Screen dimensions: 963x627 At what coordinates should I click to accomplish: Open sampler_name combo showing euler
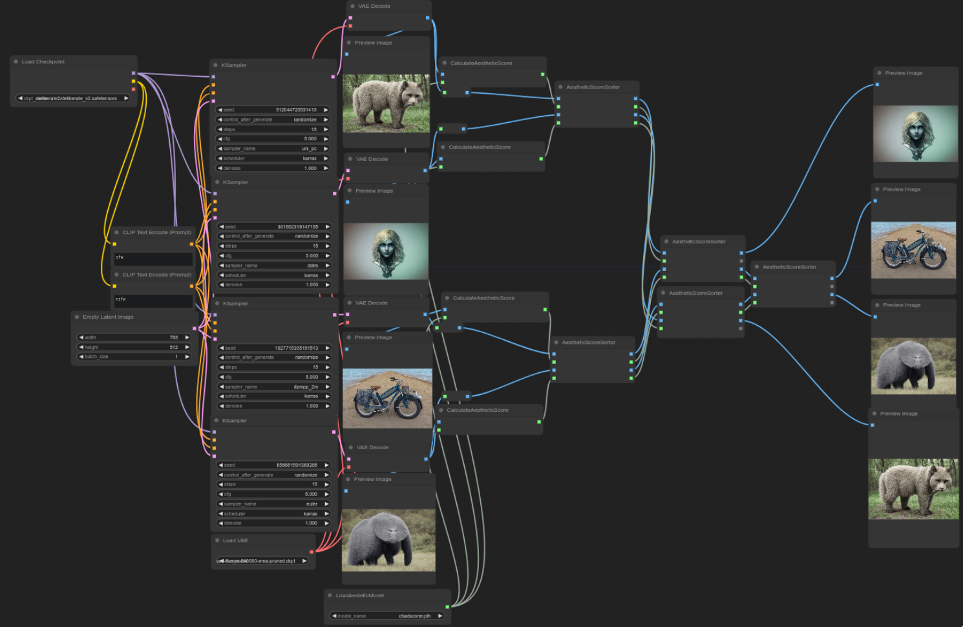(x=273, y=504)
